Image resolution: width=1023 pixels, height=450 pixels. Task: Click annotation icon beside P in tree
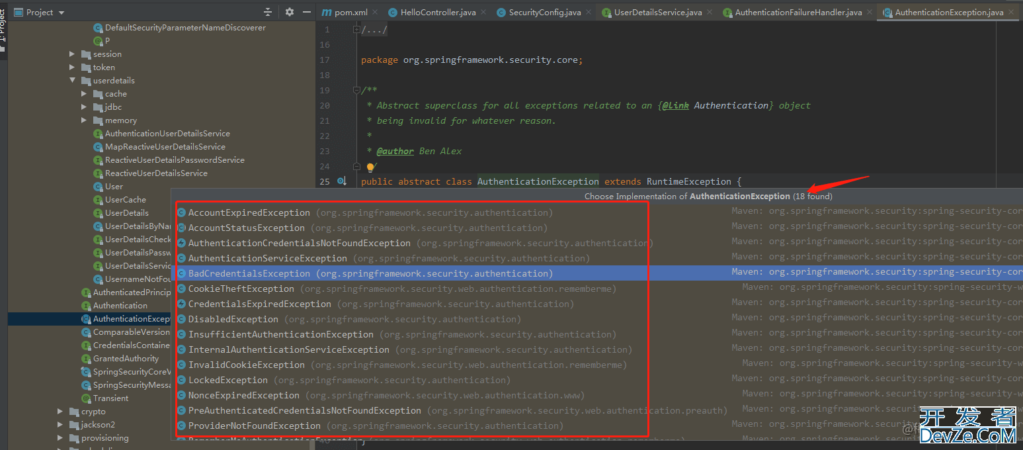(98, 41)
